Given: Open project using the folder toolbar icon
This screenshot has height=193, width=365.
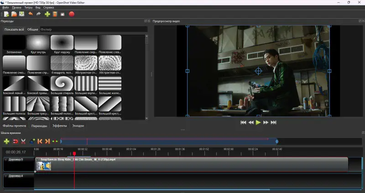Looking at the screenshot, I should (14, 14).
